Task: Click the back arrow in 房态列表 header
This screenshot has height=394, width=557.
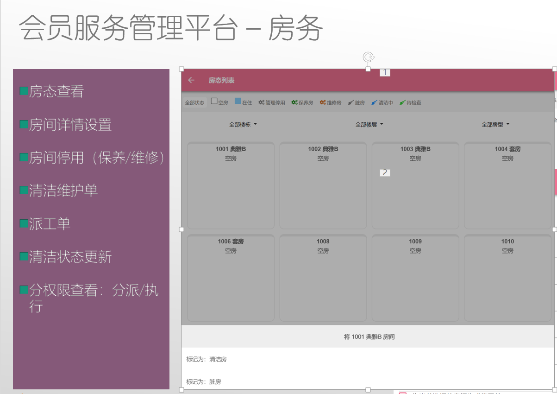Action: [x=191, y=80]
